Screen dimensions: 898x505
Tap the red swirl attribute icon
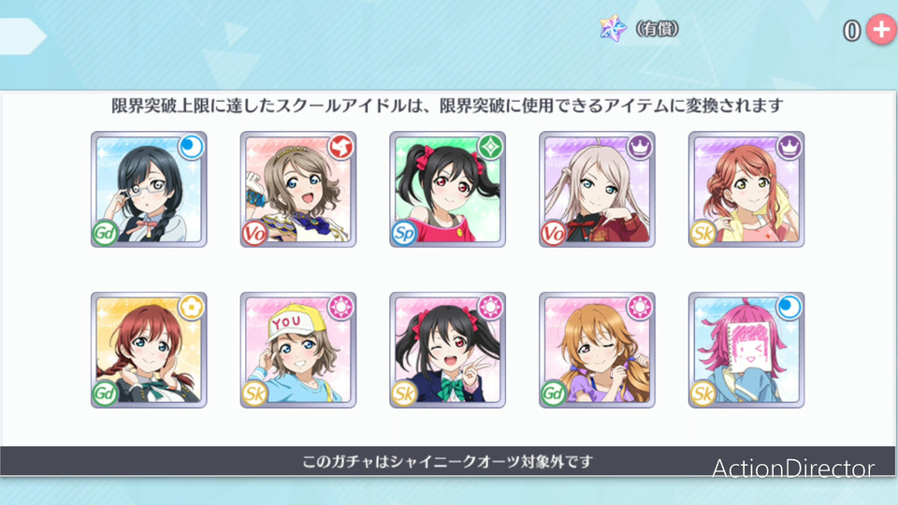click(x=340, y=147)
